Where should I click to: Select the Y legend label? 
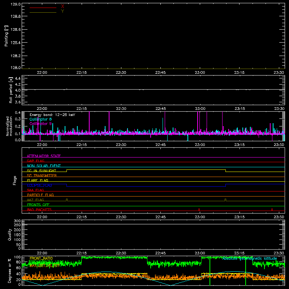point(62,11)
